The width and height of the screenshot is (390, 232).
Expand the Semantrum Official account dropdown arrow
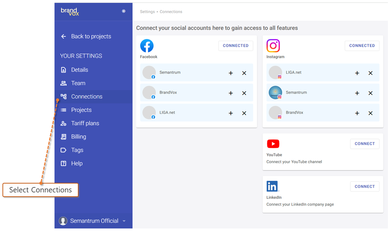124,221
